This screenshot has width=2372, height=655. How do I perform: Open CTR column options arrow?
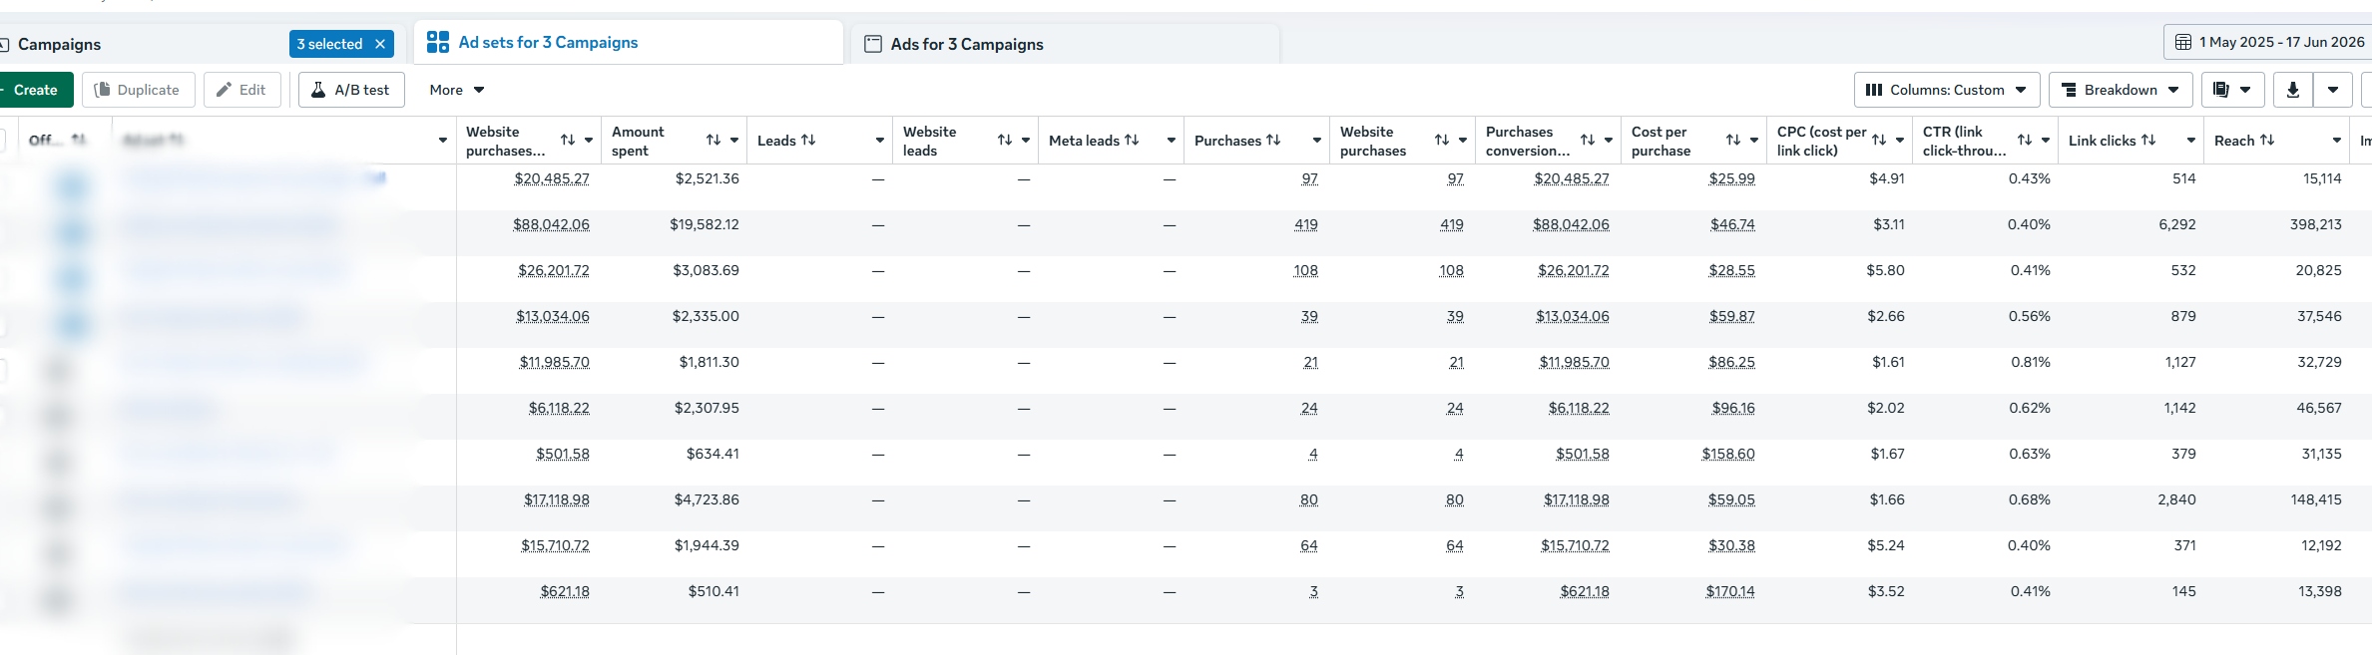click(x=2046, y=141)
